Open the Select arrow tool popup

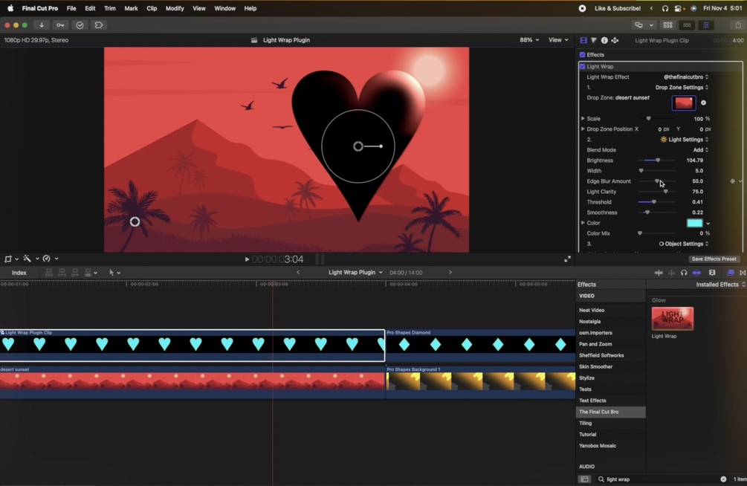point(114,273)
